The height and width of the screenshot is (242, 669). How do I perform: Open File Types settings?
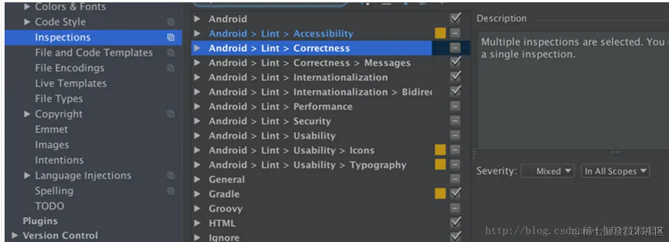(x=59, y=98)
